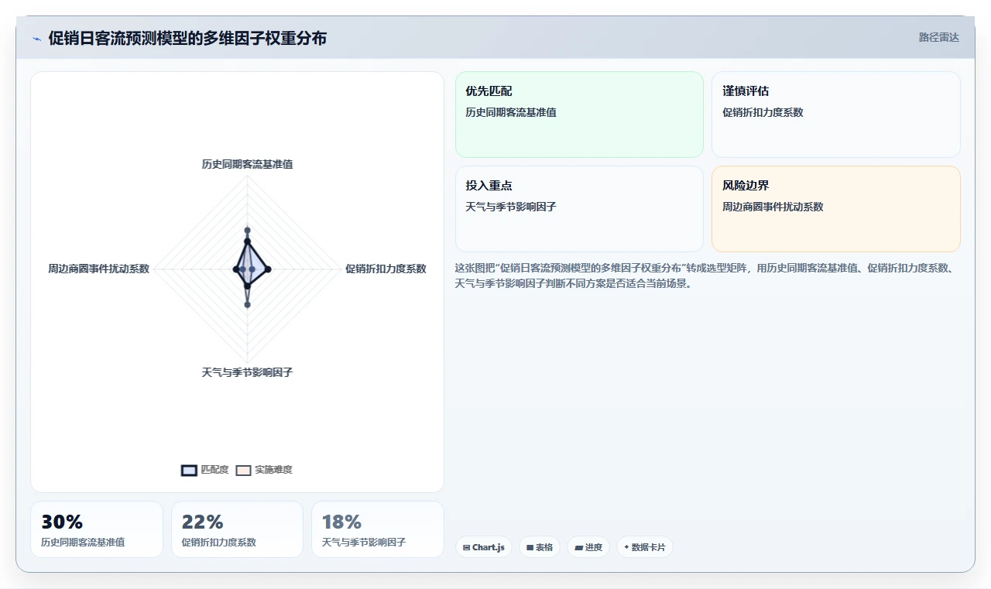Click the radar axis label 促销折扣力度系数
Image resolution: width=991 pixels, height=589 pixels.
click(386, 269)
